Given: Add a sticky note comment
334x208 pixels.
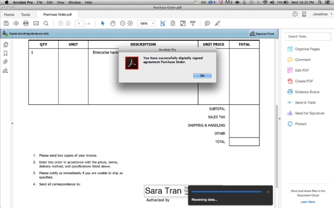Looking at the screenshot, I should pyautogui.click(x=207, y=23).
